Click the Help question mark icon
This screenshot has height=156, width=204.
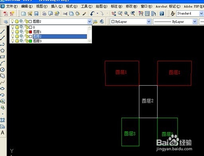pos(162,14)
